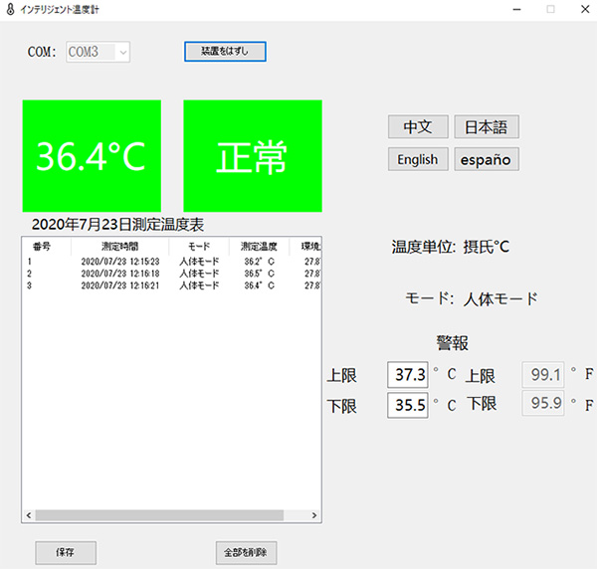The width and height of the screenshot is (597, 569).
Task: Click the 保存 save button
Action: pyautogui.click(x=66, y=553)
